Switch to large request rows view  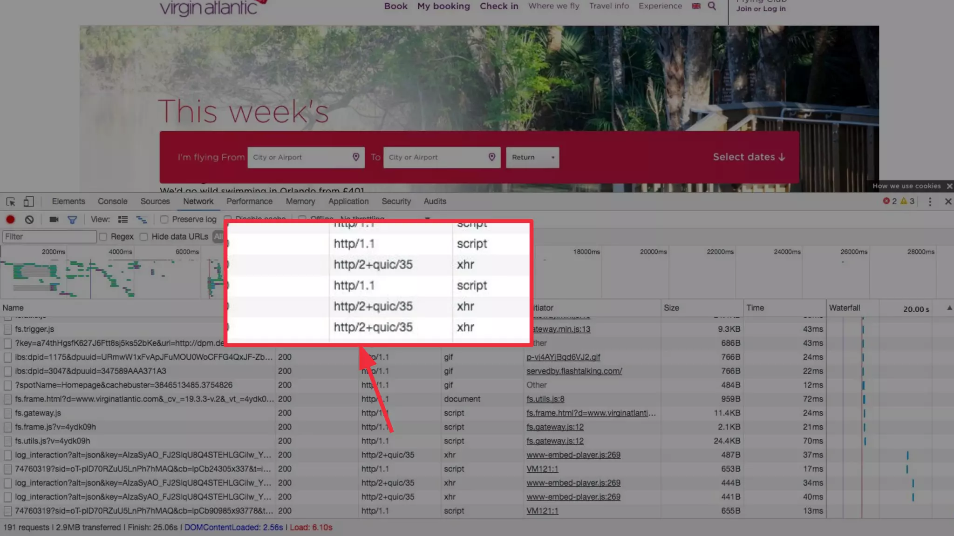point(123,220)
